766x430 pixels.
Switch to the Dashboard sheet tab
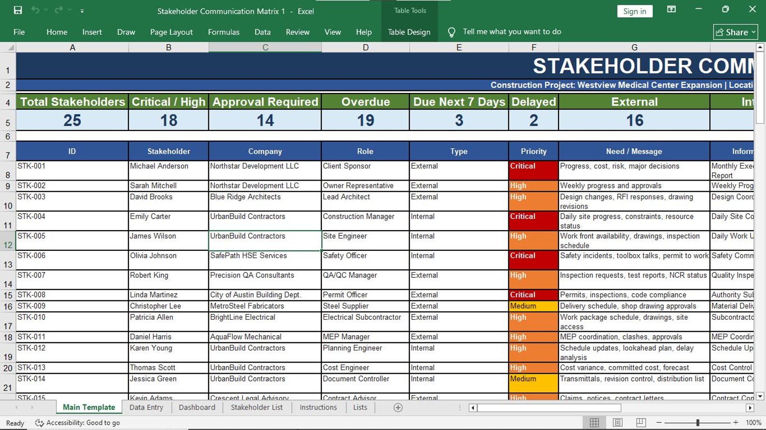197,407
